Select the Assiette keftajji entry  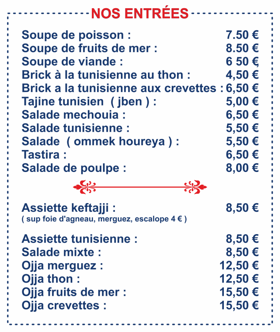click(x=140, y=208)
